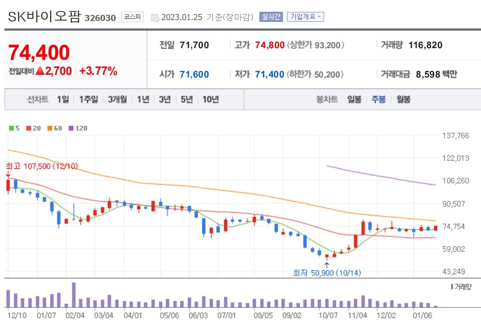Click the 43,249 y-axis price label
Image resolution: width=481 pixels, height=325 pixels.
tap(453, 271)
